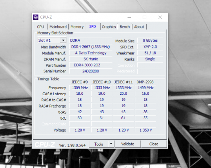Click tRAS value 36
The height and width of the screenshot is (168, 211).
(146, 112)
